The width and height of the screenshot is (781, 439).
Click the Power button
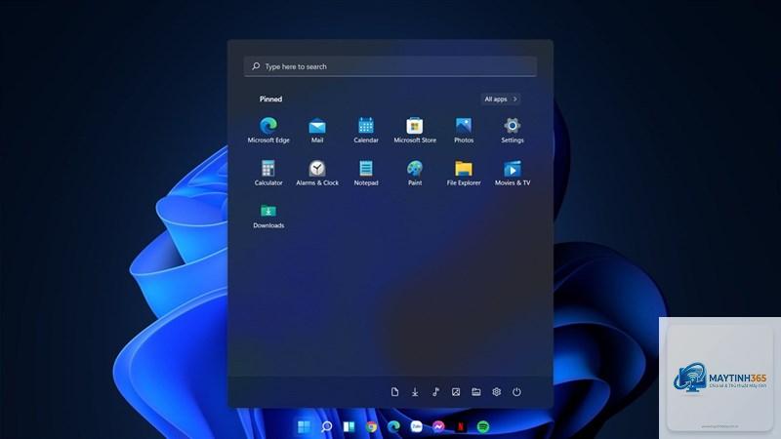click(517, 392)
